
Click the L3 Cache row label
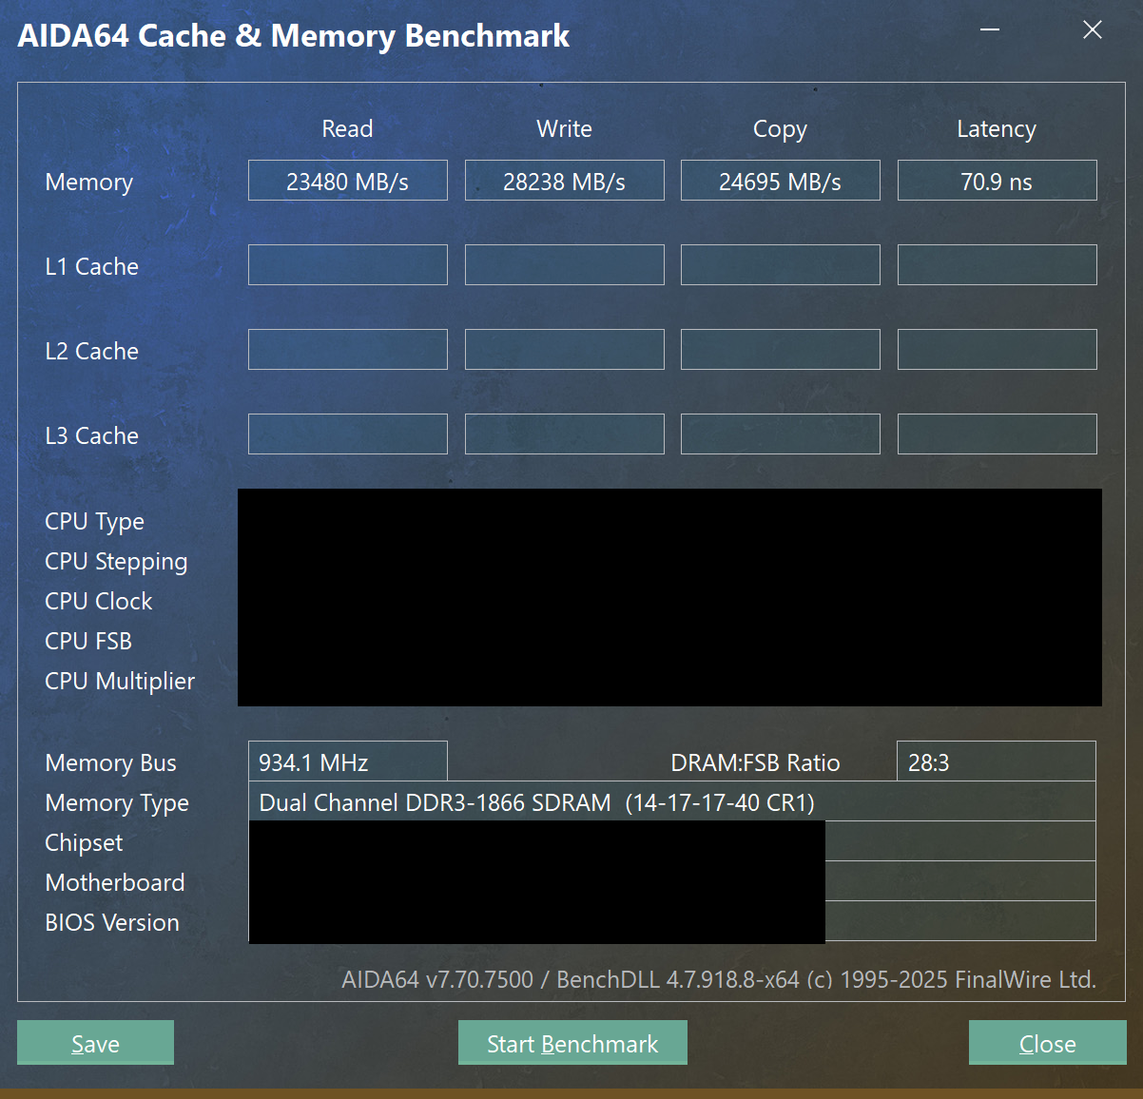coord(92,435)
